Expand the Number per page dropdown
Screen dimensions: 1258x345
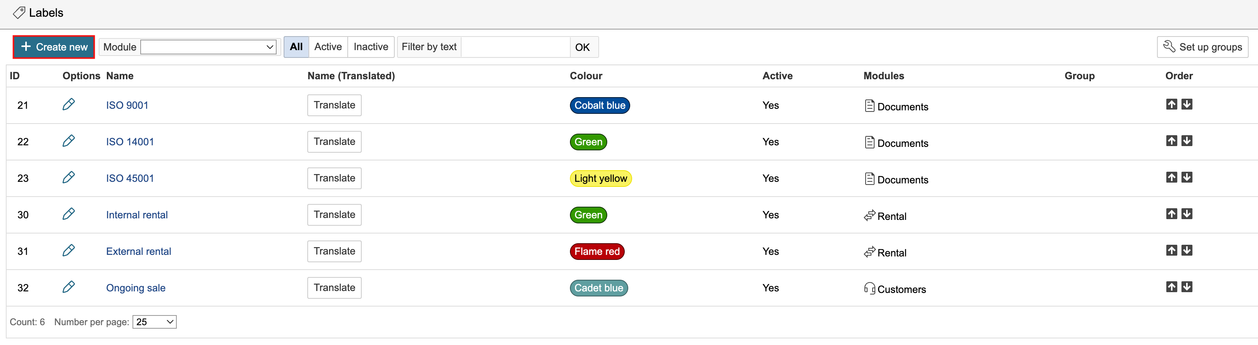(x=154, y=322)
